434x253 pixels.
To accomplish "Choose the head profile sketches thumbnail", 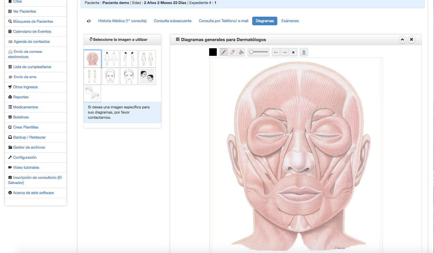I will [x=92, y=93].
